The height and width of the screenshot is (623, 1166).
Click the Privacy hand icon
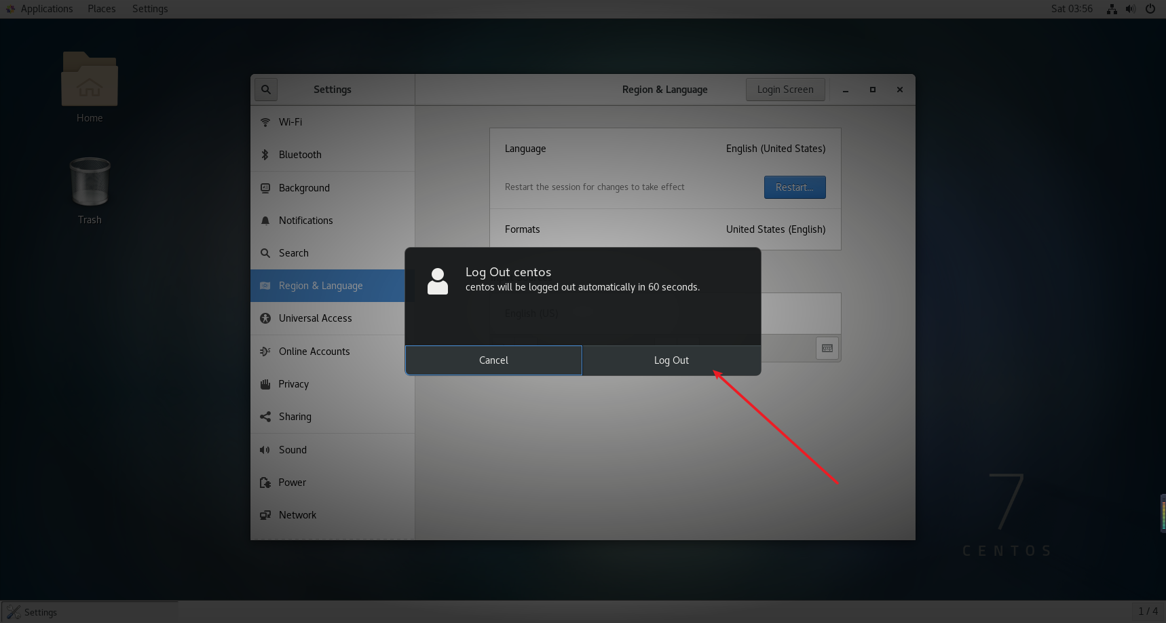265,384
